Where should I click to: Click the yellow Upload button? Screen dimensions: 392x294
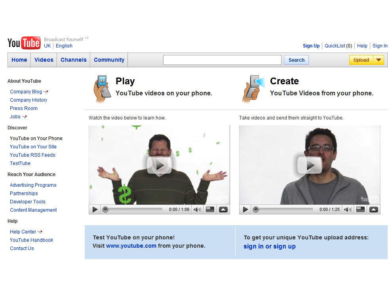click(x=361, y=60)
